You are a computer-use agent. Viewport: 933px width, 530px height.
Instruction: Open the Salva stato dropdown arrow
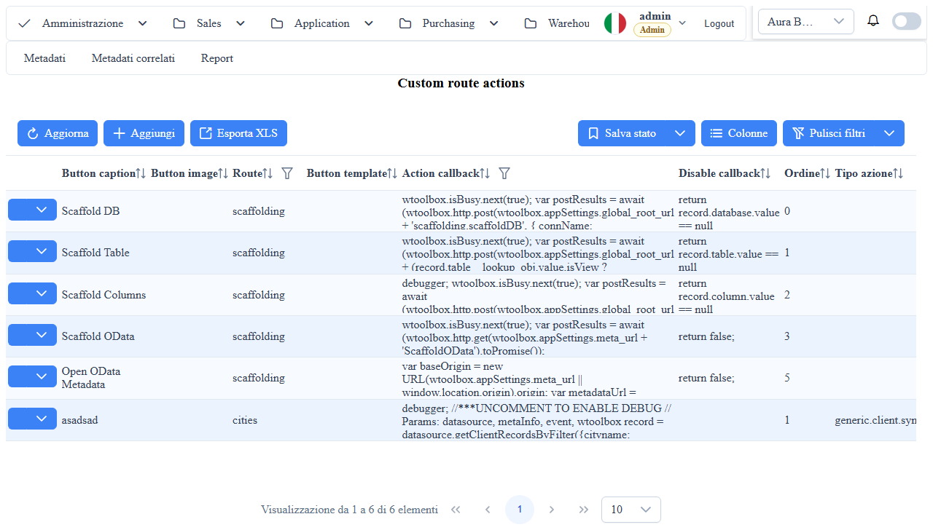[x=680, y=133]
